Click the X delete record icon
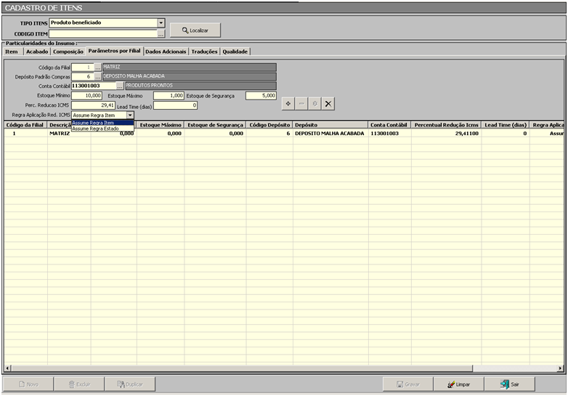This screenshot has height=396, width=568. 328,104
